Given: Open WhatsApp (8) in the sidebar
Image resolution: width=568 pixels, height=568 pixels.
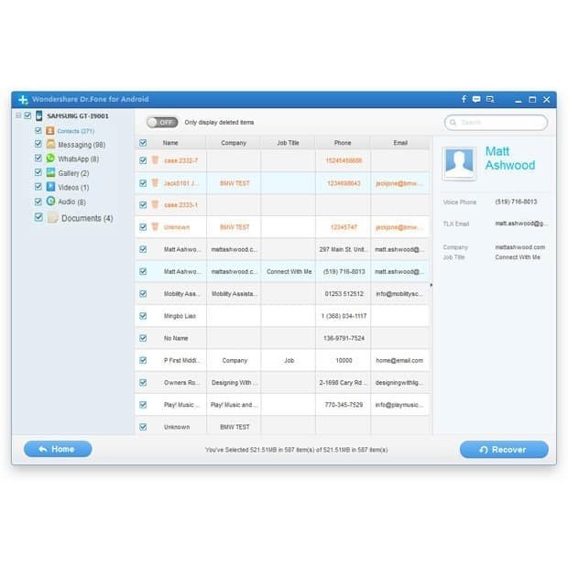Looking at the screenshot, I should (79, 158).
